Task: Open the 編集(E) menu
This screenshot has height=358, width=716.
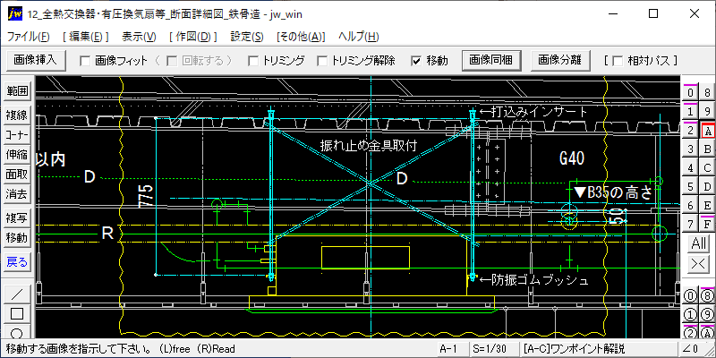Action: coord(86,37)
